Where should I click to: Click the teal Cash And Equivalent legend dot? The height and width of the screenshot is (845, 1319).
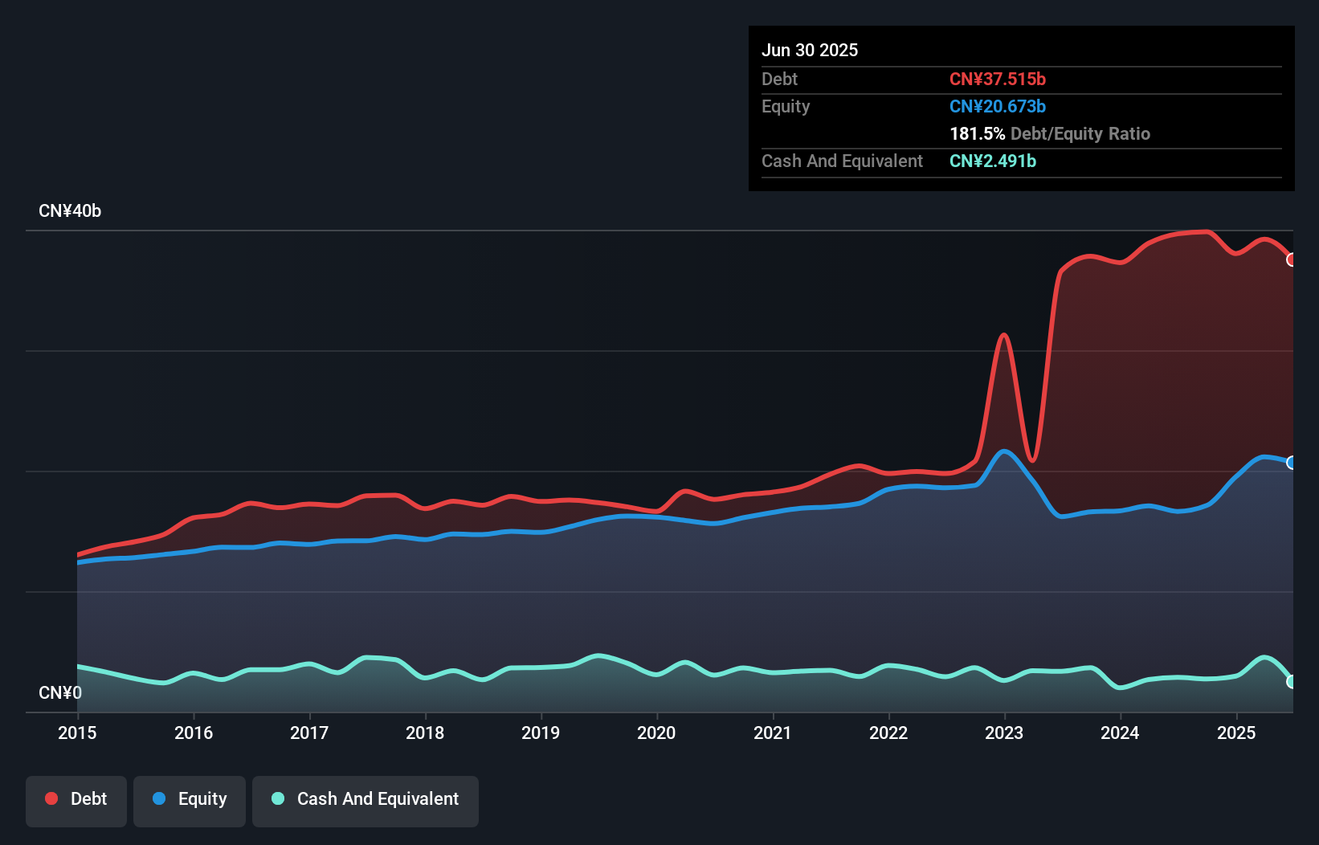pos(278,798)
